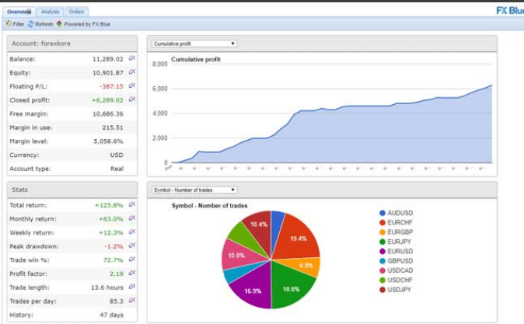Click the chart icon beside Closed profit

pyautogui.click(x=131, y=99)
